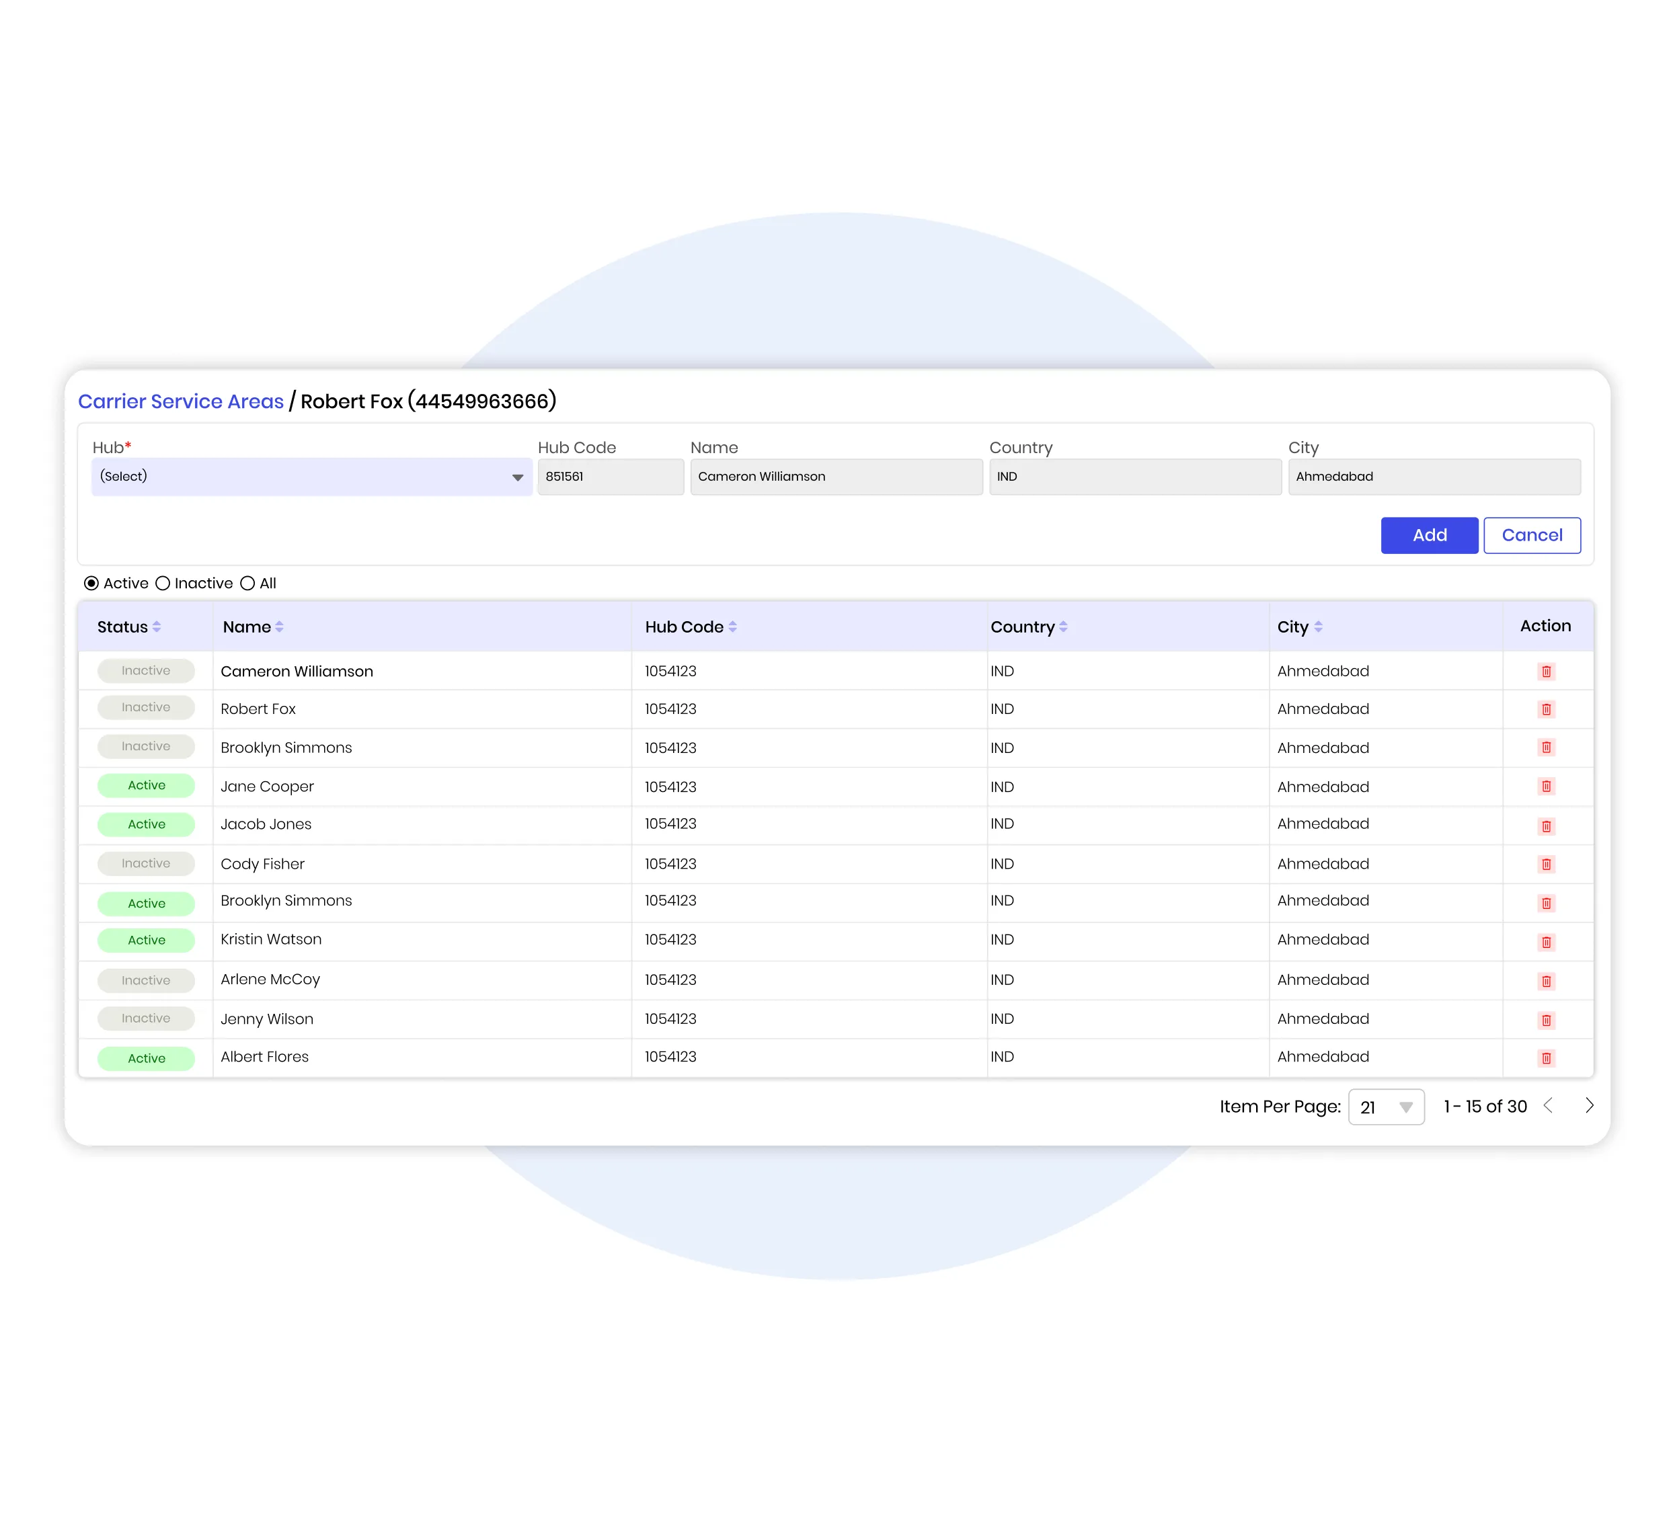Sort by Country column arrows

[x=1063, y=627]
